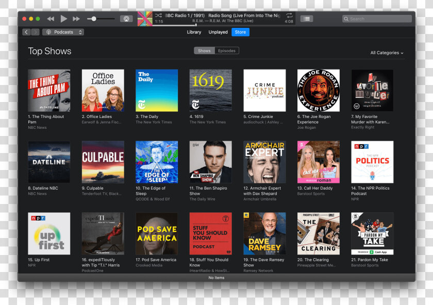Toggle shuffle in the now playing bar

tap(158, 15)
